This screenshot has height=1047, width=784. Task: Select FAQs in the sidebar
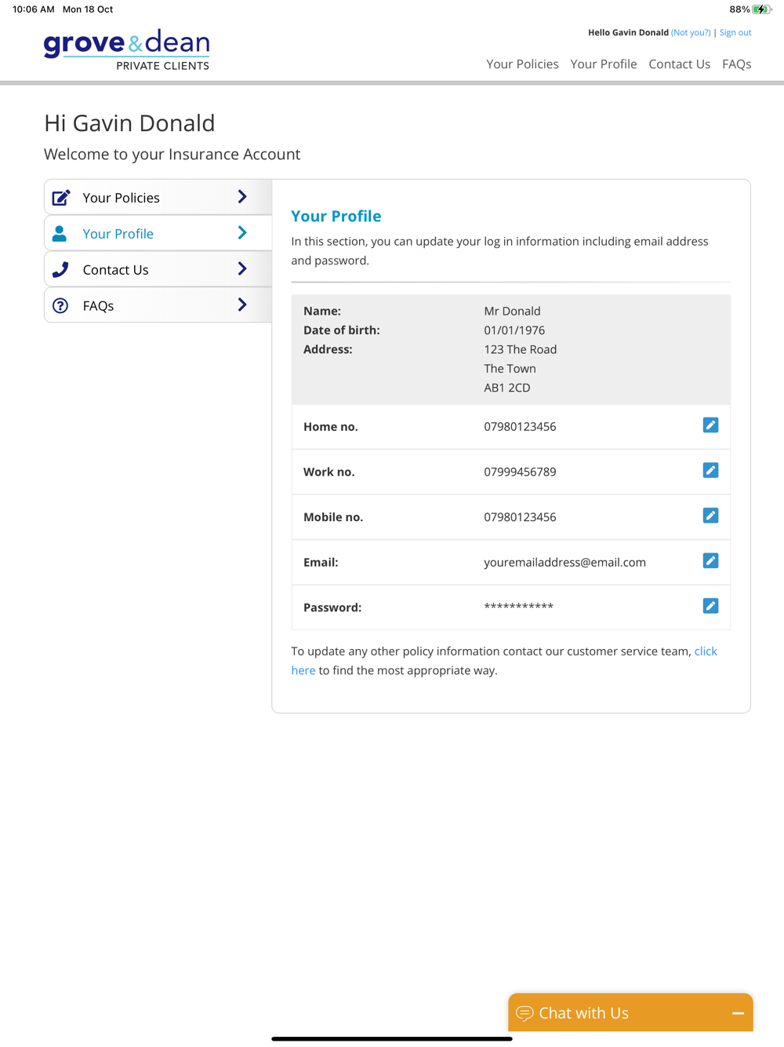click(x=158, y=306)
